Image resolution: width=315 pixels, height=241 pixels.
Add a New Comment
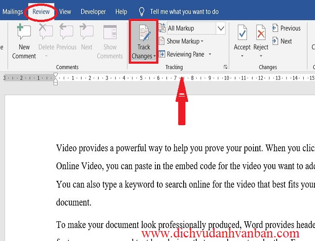click(x=24, y=42)
